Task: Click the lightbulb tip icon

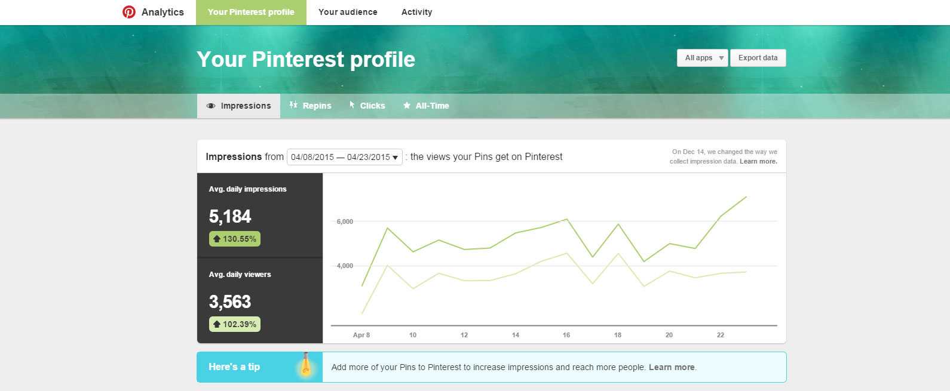Action: (x=305, y=365)
